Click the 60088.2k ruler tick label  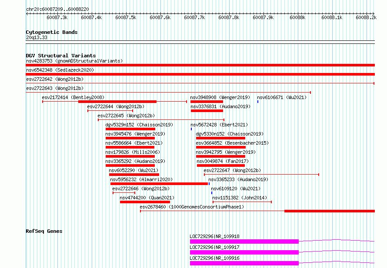[366, 17]
